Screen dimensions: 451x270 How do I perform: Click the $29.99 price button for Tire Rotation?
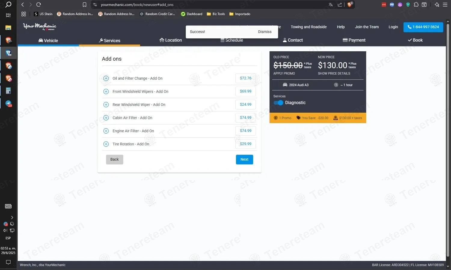point(246,144)
